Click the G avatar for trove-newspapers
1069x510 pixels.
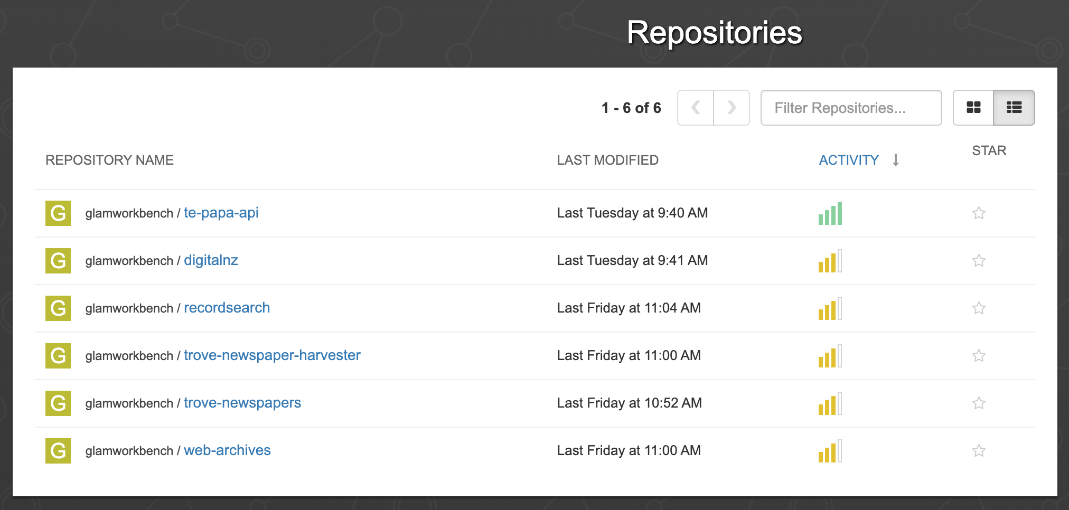58,403
